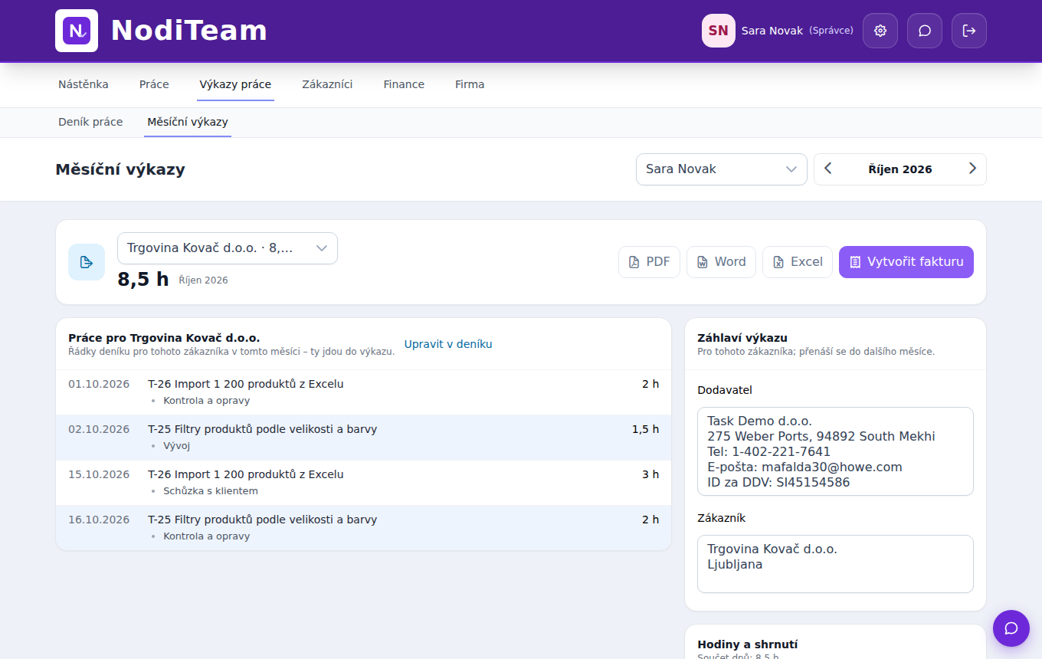Open Finance menu item
This screenshot has width=1042, height=659.
pyautogui.click(x=404, y=84)
